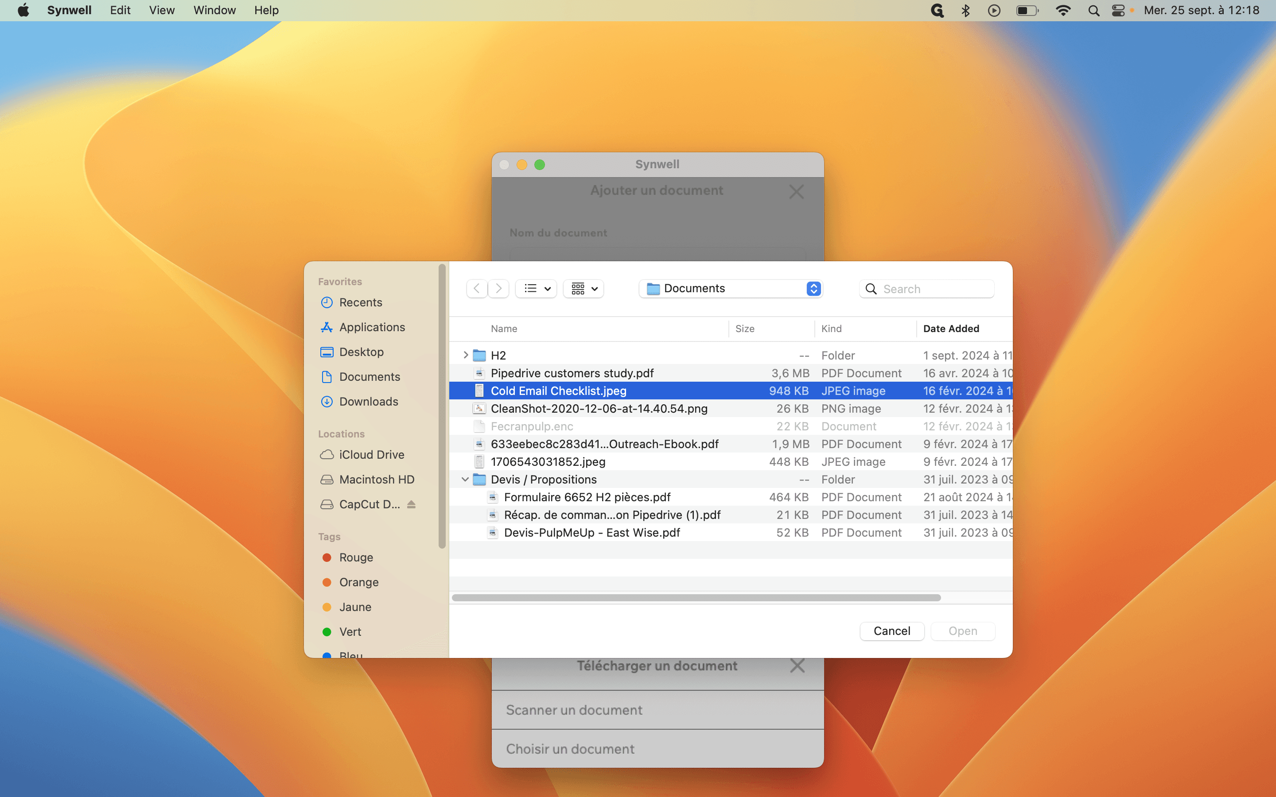The width and height of the screenshot is (1276, 797).
Task: Click the Now Playing menu bar icon
Action: point(994,10)
